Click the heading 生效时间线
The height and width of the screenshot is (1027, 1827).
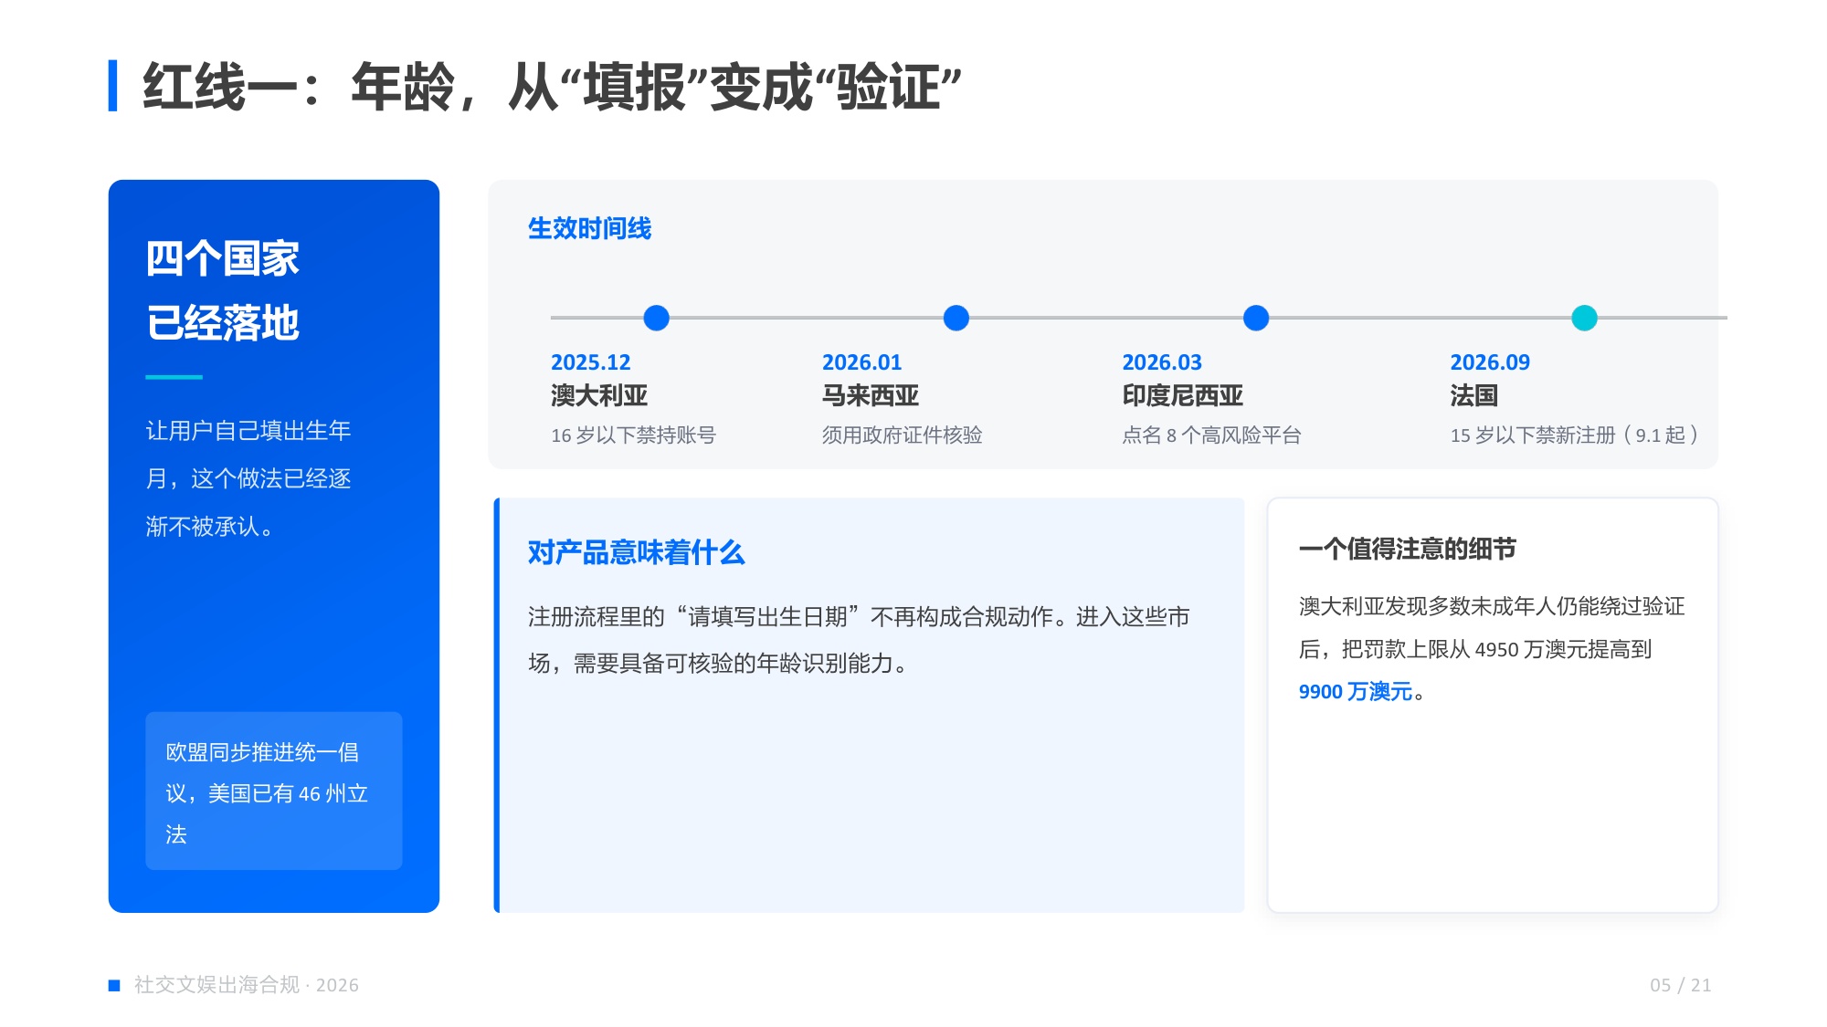click(589, 228)
